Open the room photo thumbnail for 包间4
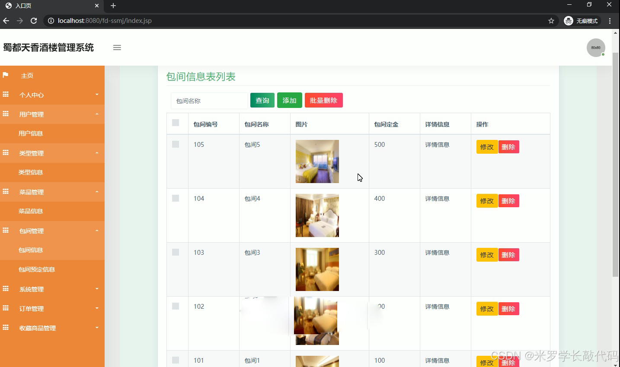Image resolution: width=620 pixels, height=367 pixels. coord(317,215)
